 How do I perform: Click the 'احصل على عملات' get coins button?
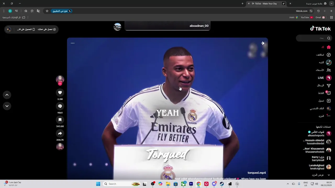[x=47, y=29]
